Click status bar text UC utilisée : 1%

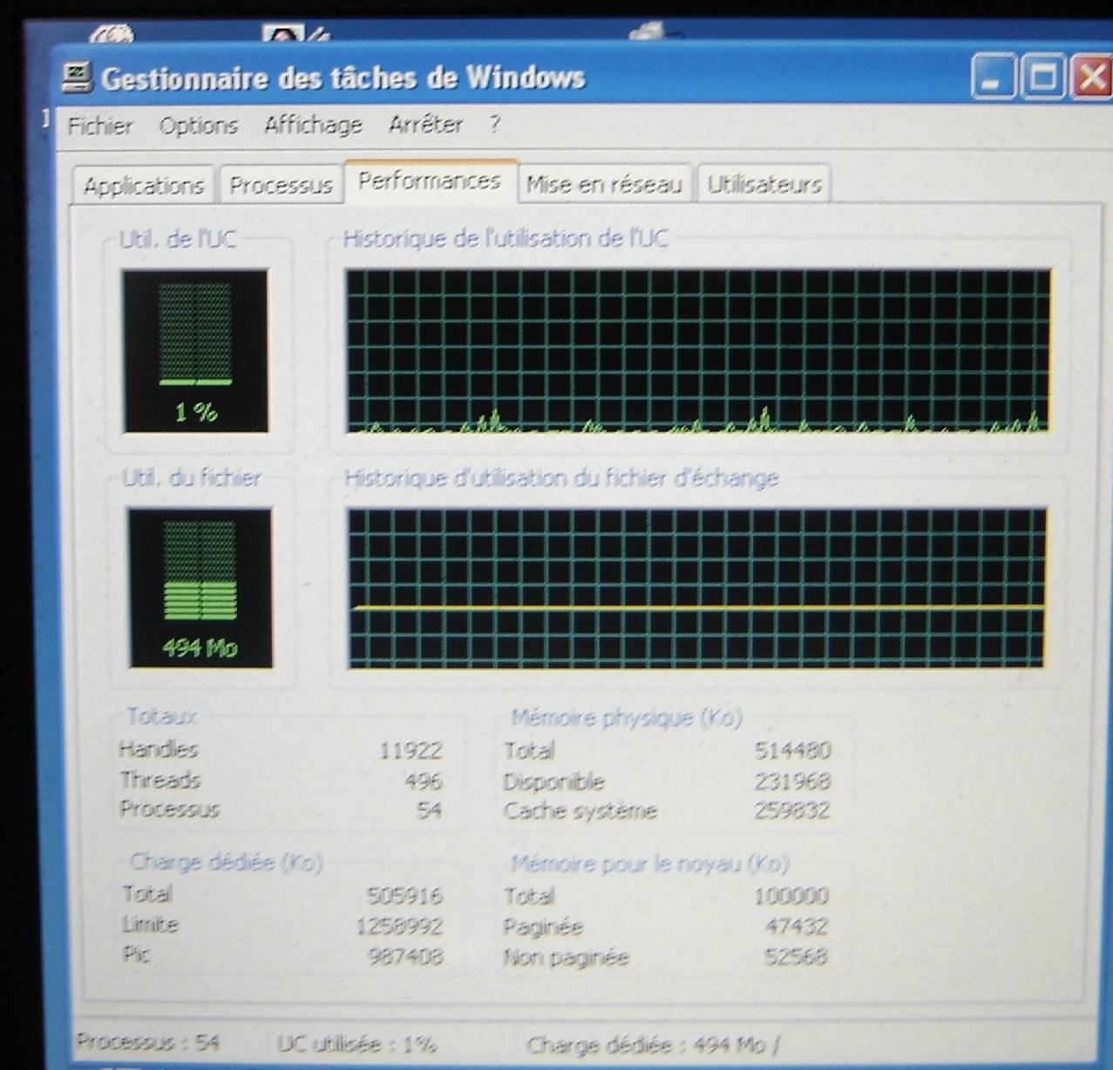point(356,1043)
